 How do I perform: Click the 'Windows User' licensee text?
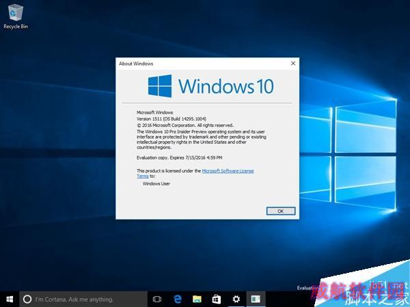(156, 184)
